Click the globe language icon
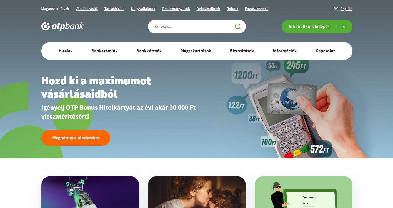393x208 pixels. pos(336,9)
